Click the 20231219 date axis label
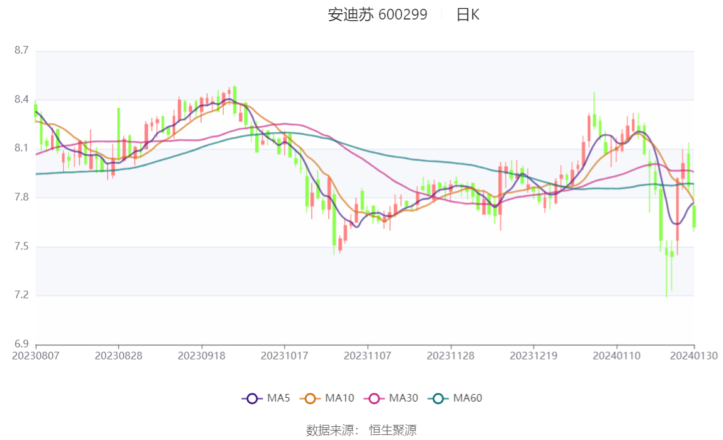 [533, 356]
